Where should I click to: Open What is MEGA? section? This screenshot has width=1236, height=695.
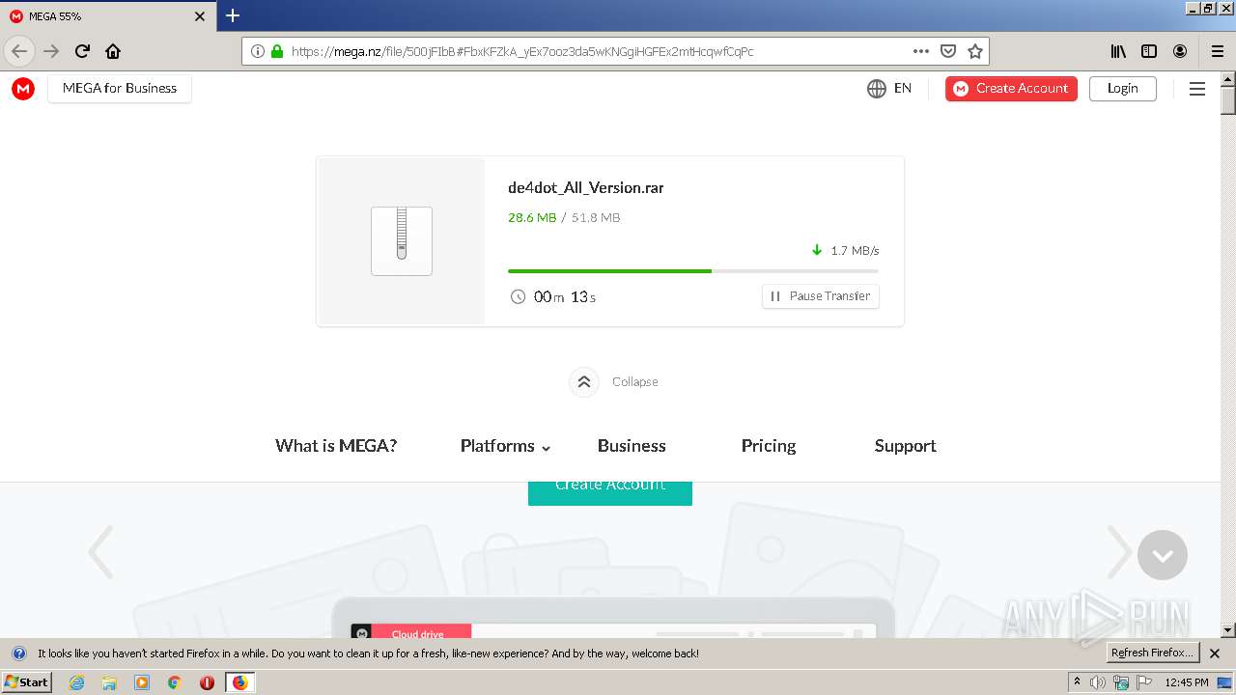(x=336, y=446)
